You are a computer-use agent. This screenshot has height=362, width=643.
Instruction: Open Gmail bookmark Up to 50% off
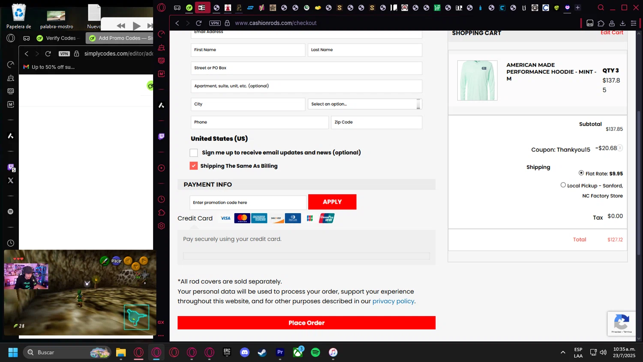(49, 67)
